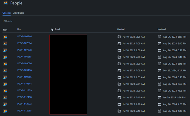The height and width of the screenshot is (116, 190).
Task: Open object PEOP-107664
Action: click(x=24, y=43)
